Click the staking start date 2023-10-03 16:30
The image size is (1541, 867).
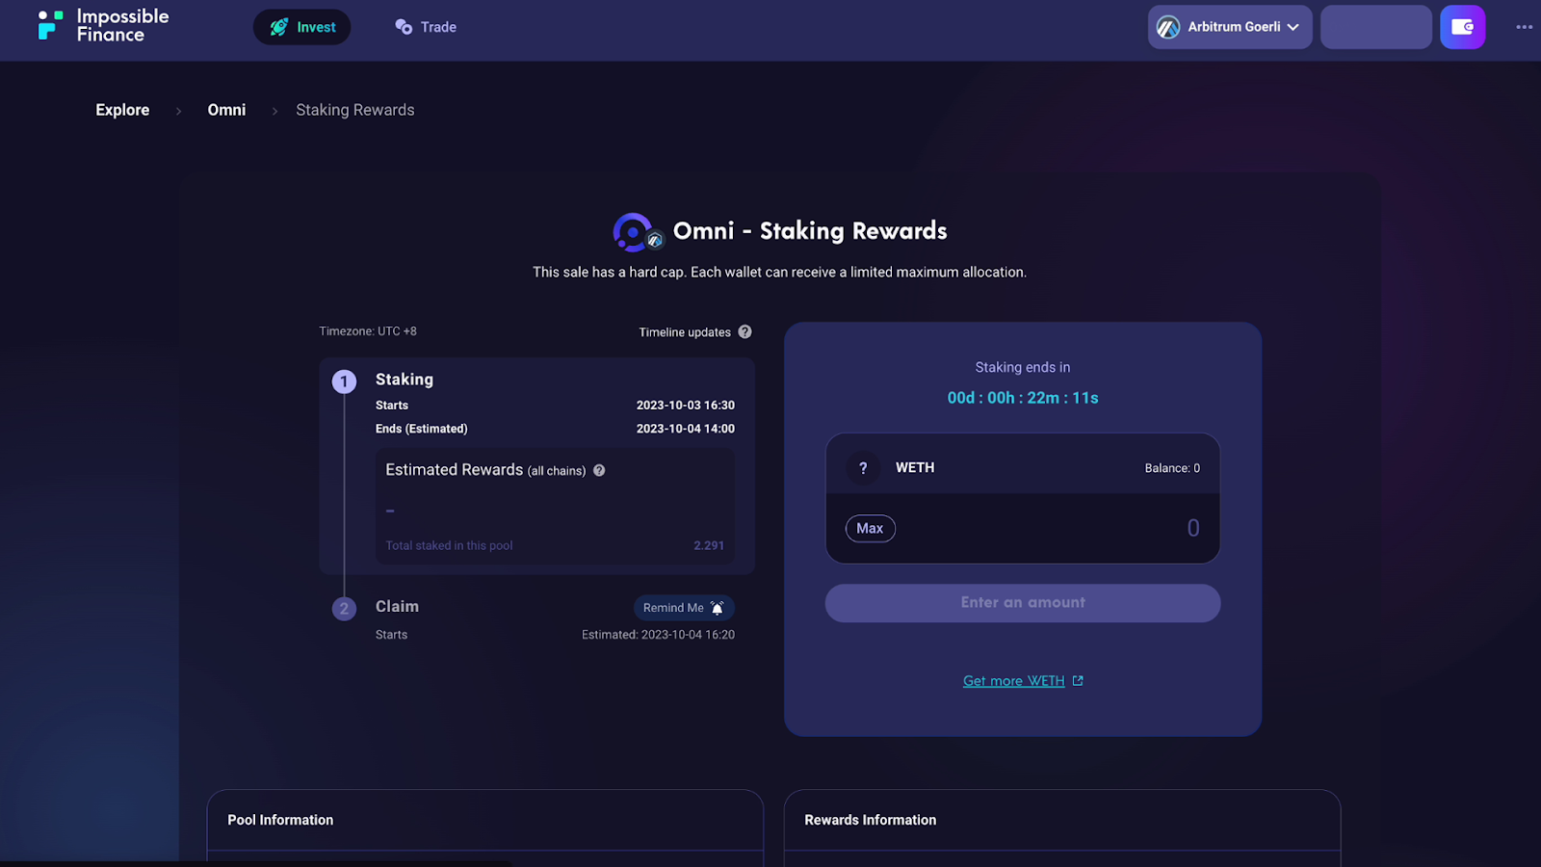point(686,406)
